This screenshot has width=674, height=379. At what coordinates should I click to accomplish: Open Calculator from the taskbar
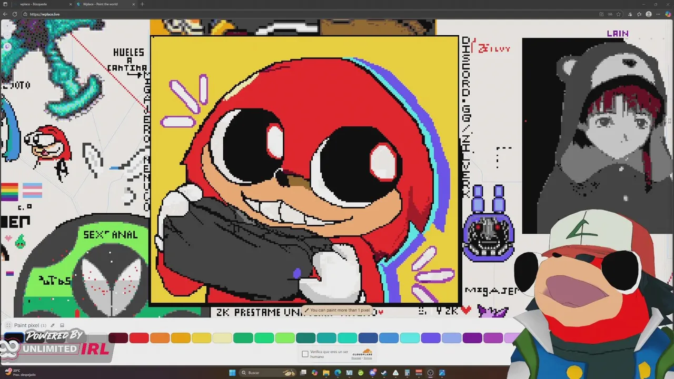point(407,373)
